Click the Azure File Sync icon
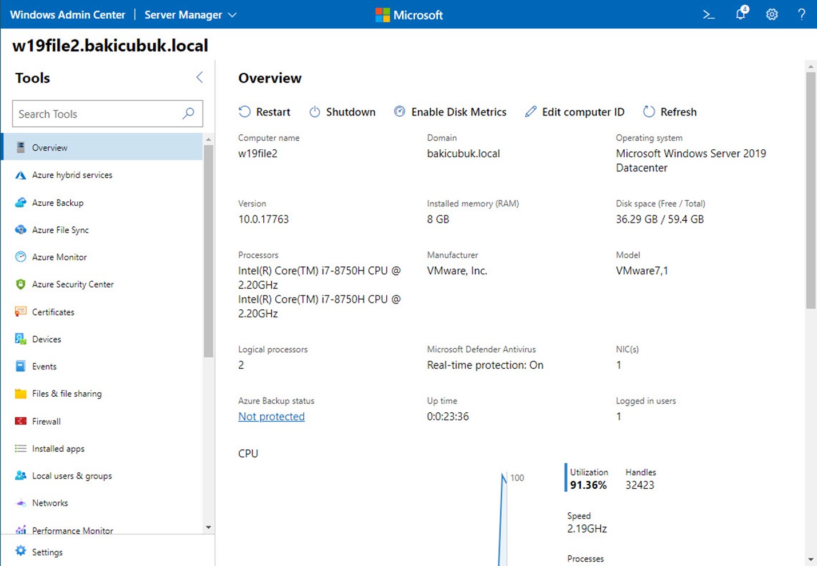This screenshot has width=817, height=566. (21, 230)
